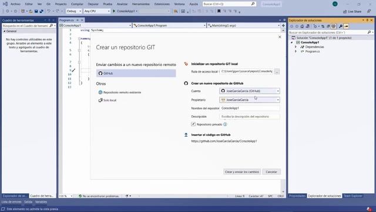Open the Propietario owner dropdown
Screen dimensions: 376x212
tap(249, 100)
